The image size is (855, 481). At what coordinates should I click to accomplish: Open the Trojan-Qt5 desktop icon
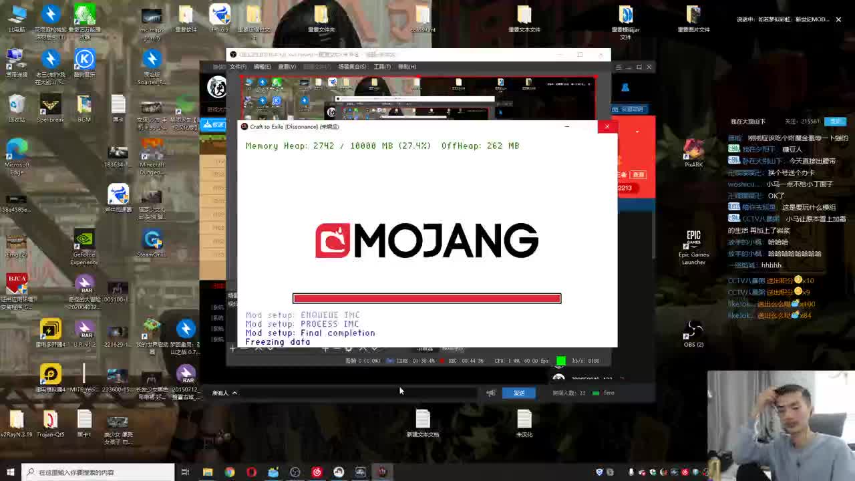[x=51, y=424]
